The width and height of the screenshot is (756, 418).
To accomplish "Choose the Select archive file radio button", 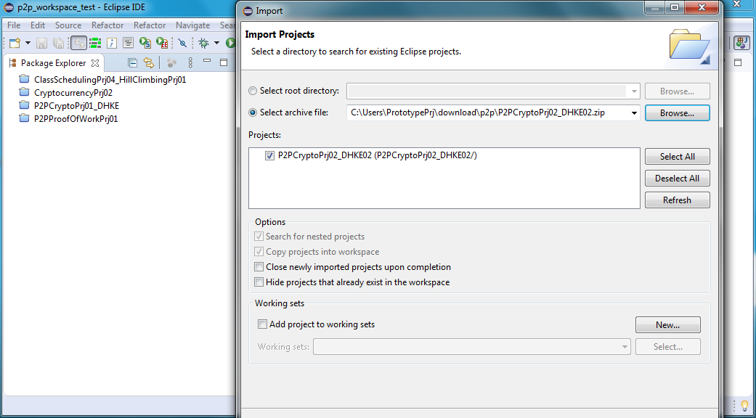I will [x=253, y=112].
